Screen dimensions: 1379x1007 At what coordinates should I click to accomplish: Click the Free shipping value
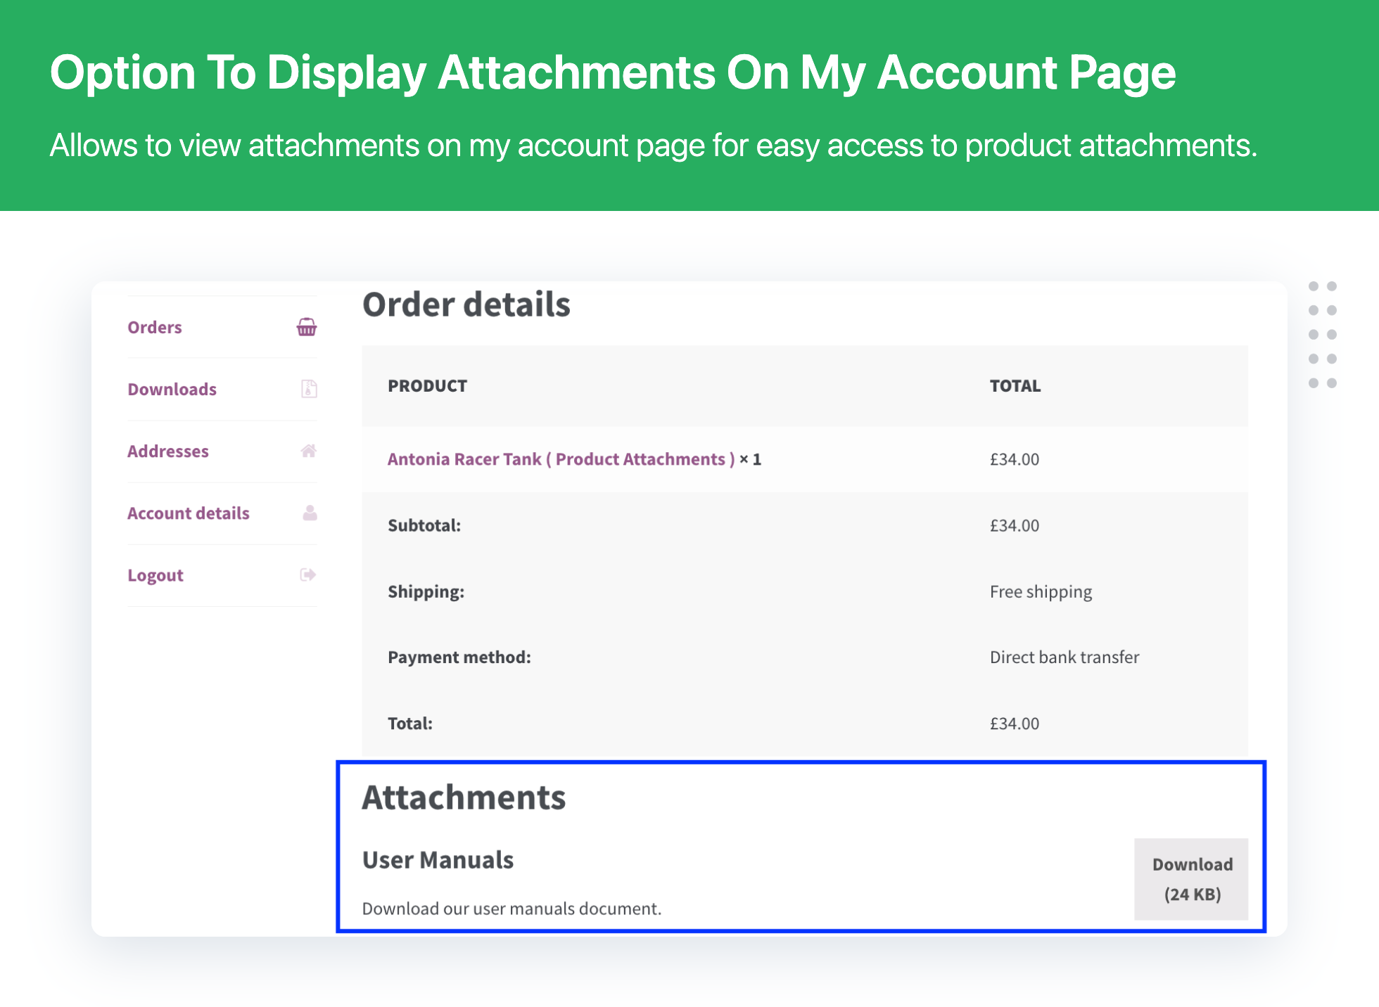pos(1041,591)
